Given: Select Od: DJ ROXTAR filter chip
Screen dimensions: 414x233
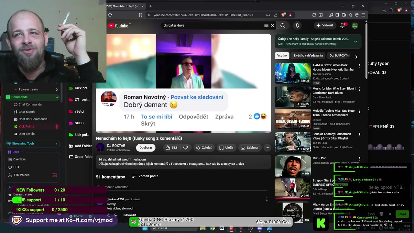Looking at the screenshot, I should pyautogui.click(x=339, y=56).
